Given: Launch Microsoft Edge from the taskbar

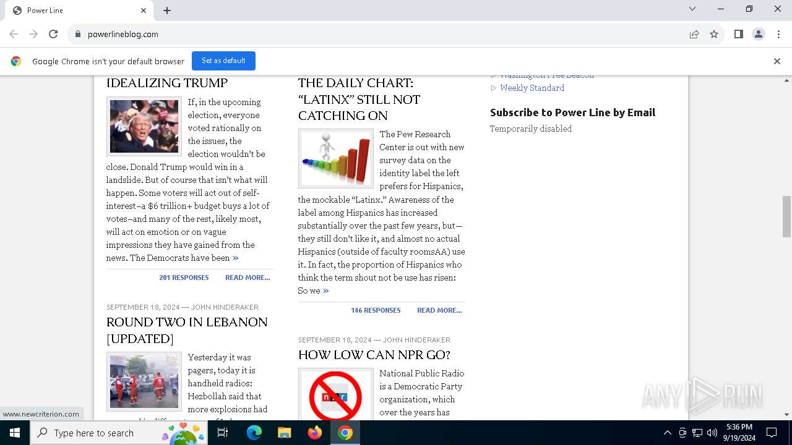Looking at the screenshot, I should [254, 433].
